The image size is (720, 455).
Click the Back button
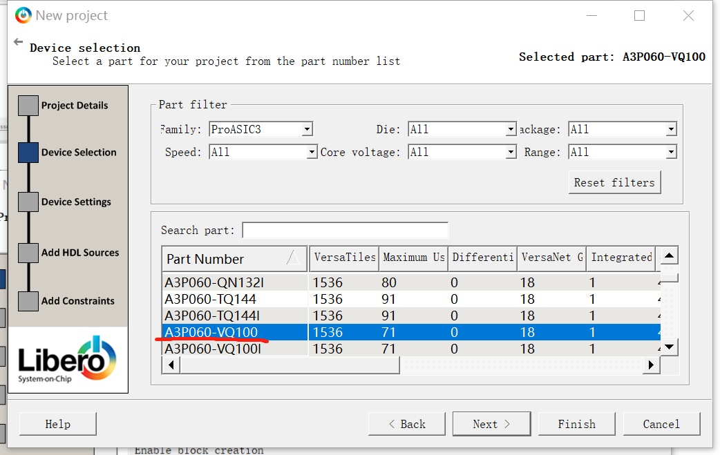tap(407, 424)
